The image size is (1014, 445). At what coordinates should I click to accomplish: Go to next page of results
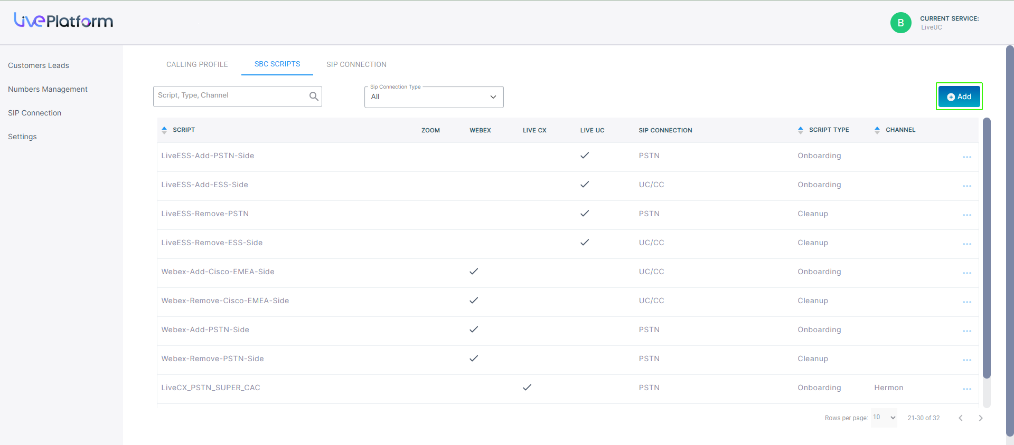click(981, 418)
